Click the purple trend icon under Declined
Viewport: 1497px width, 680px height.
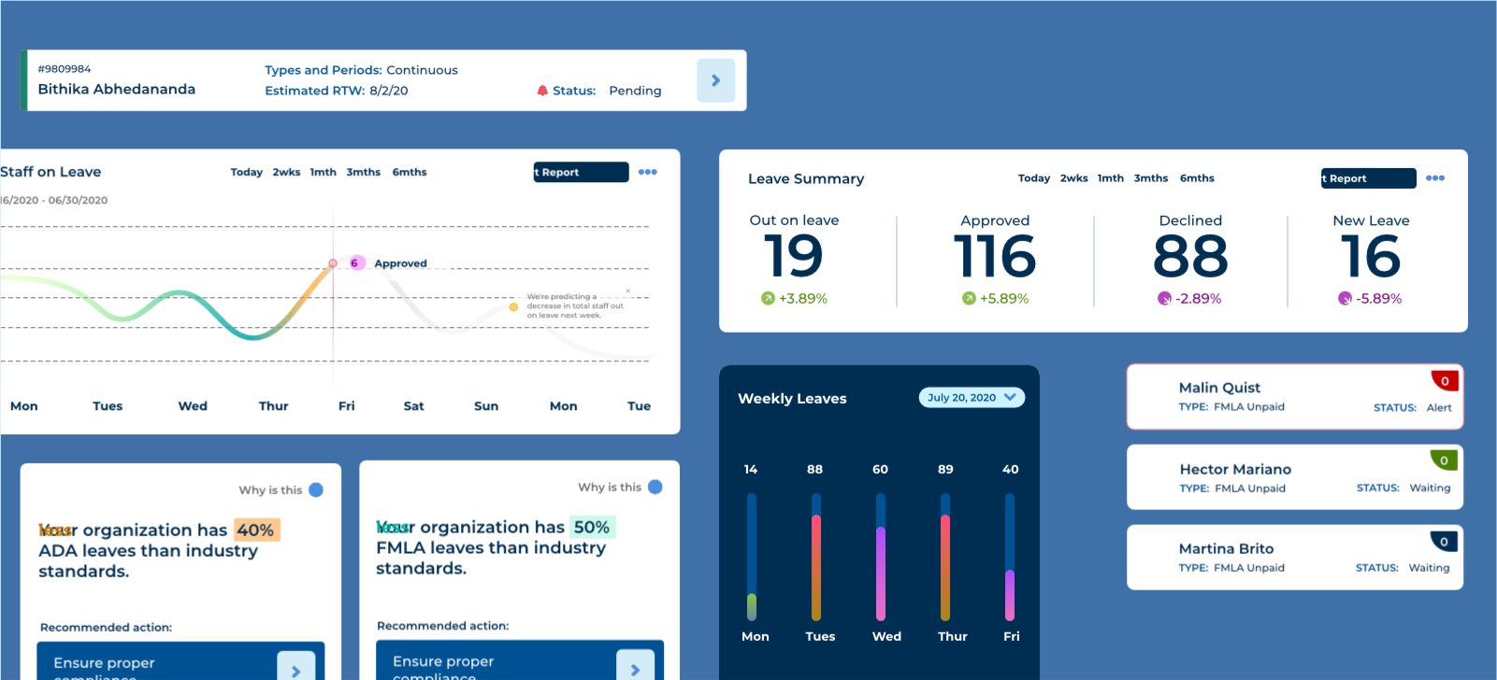[1164, 299]
